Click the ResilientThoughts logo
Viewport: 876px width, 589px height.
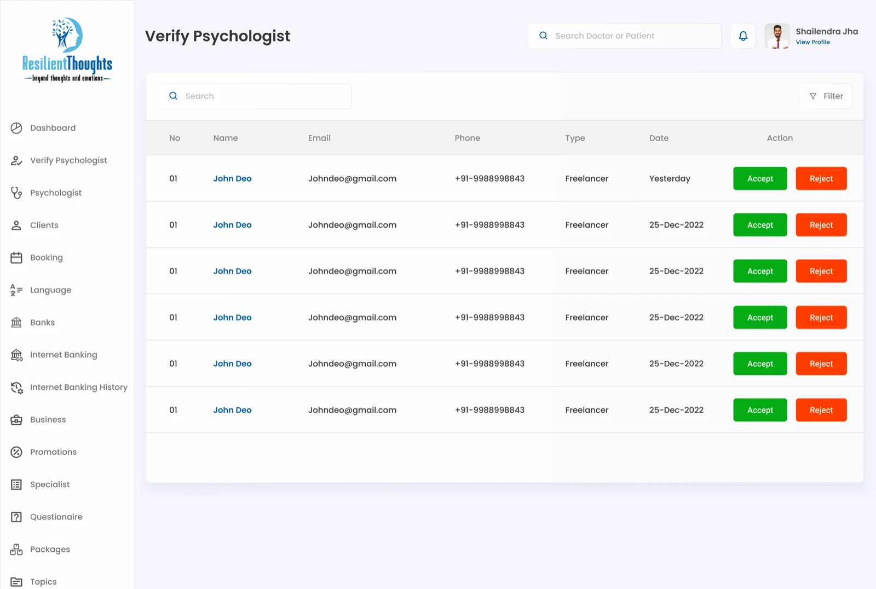coord(67,50)
